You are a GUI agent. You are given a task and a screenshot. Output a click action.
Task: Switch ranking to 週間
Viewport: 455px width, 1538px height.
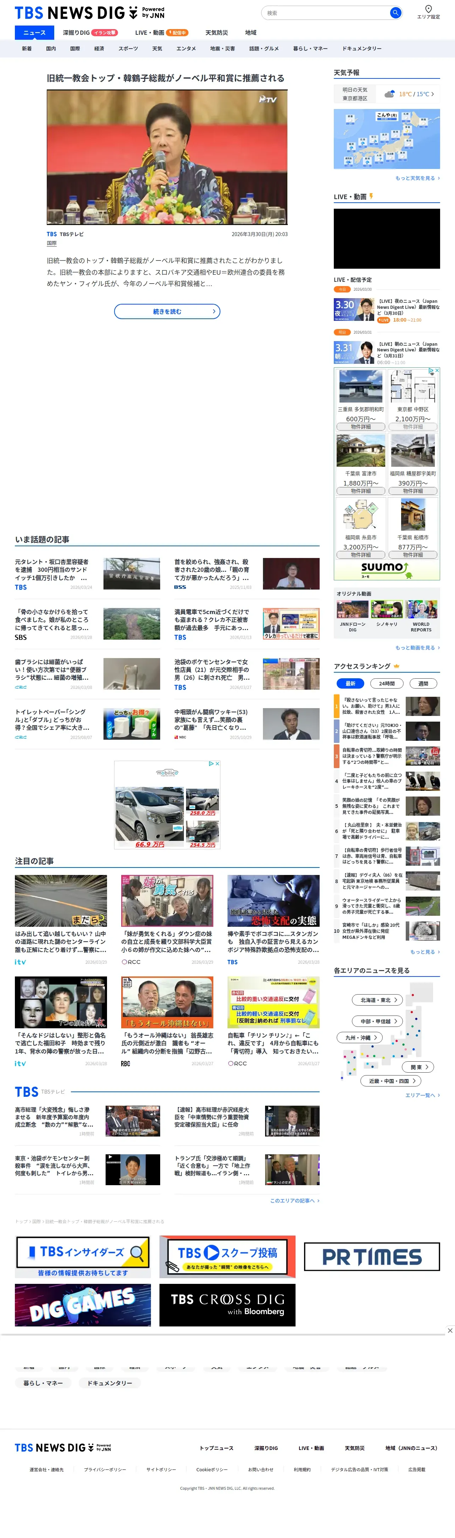(423, 683)
